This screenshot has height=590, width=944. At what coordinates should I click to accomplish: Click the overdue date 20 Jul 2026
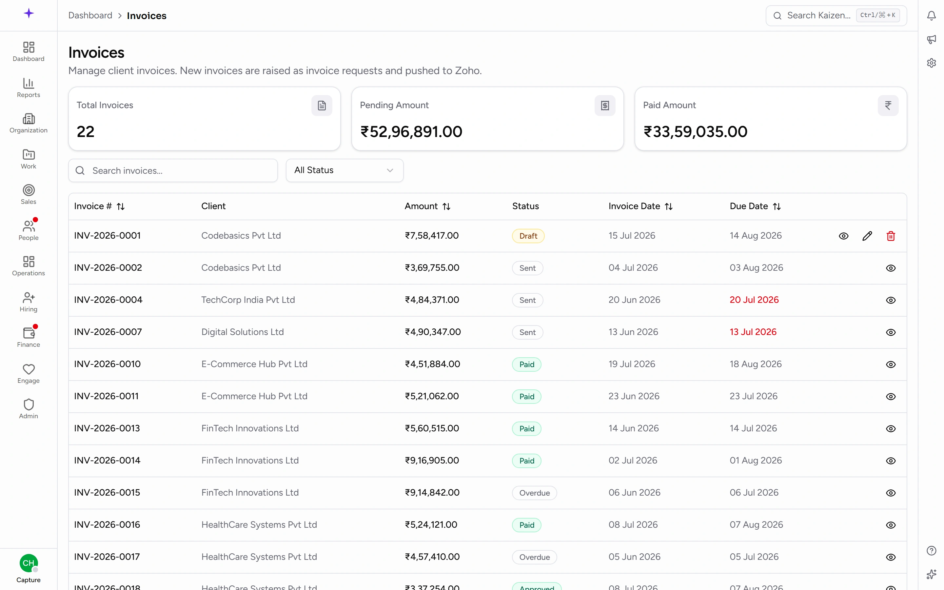pyautogui.click(x=754, y=300)
